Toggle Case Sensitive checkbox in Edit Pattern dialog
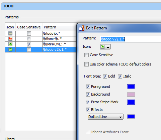Screen dimensions: 161x140 coord(86,55)
